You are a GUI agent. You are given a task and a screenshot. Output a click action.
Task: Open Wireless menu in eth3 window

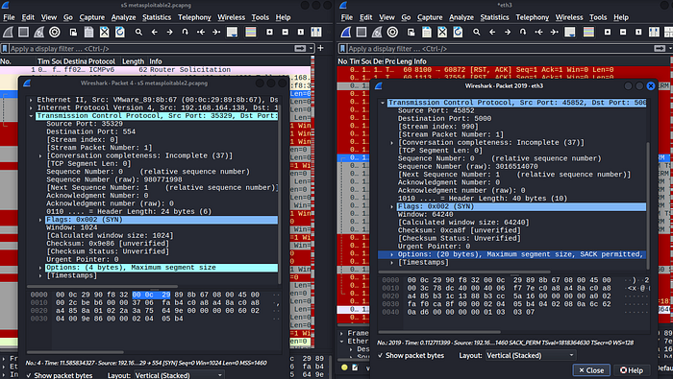(569, 17)
